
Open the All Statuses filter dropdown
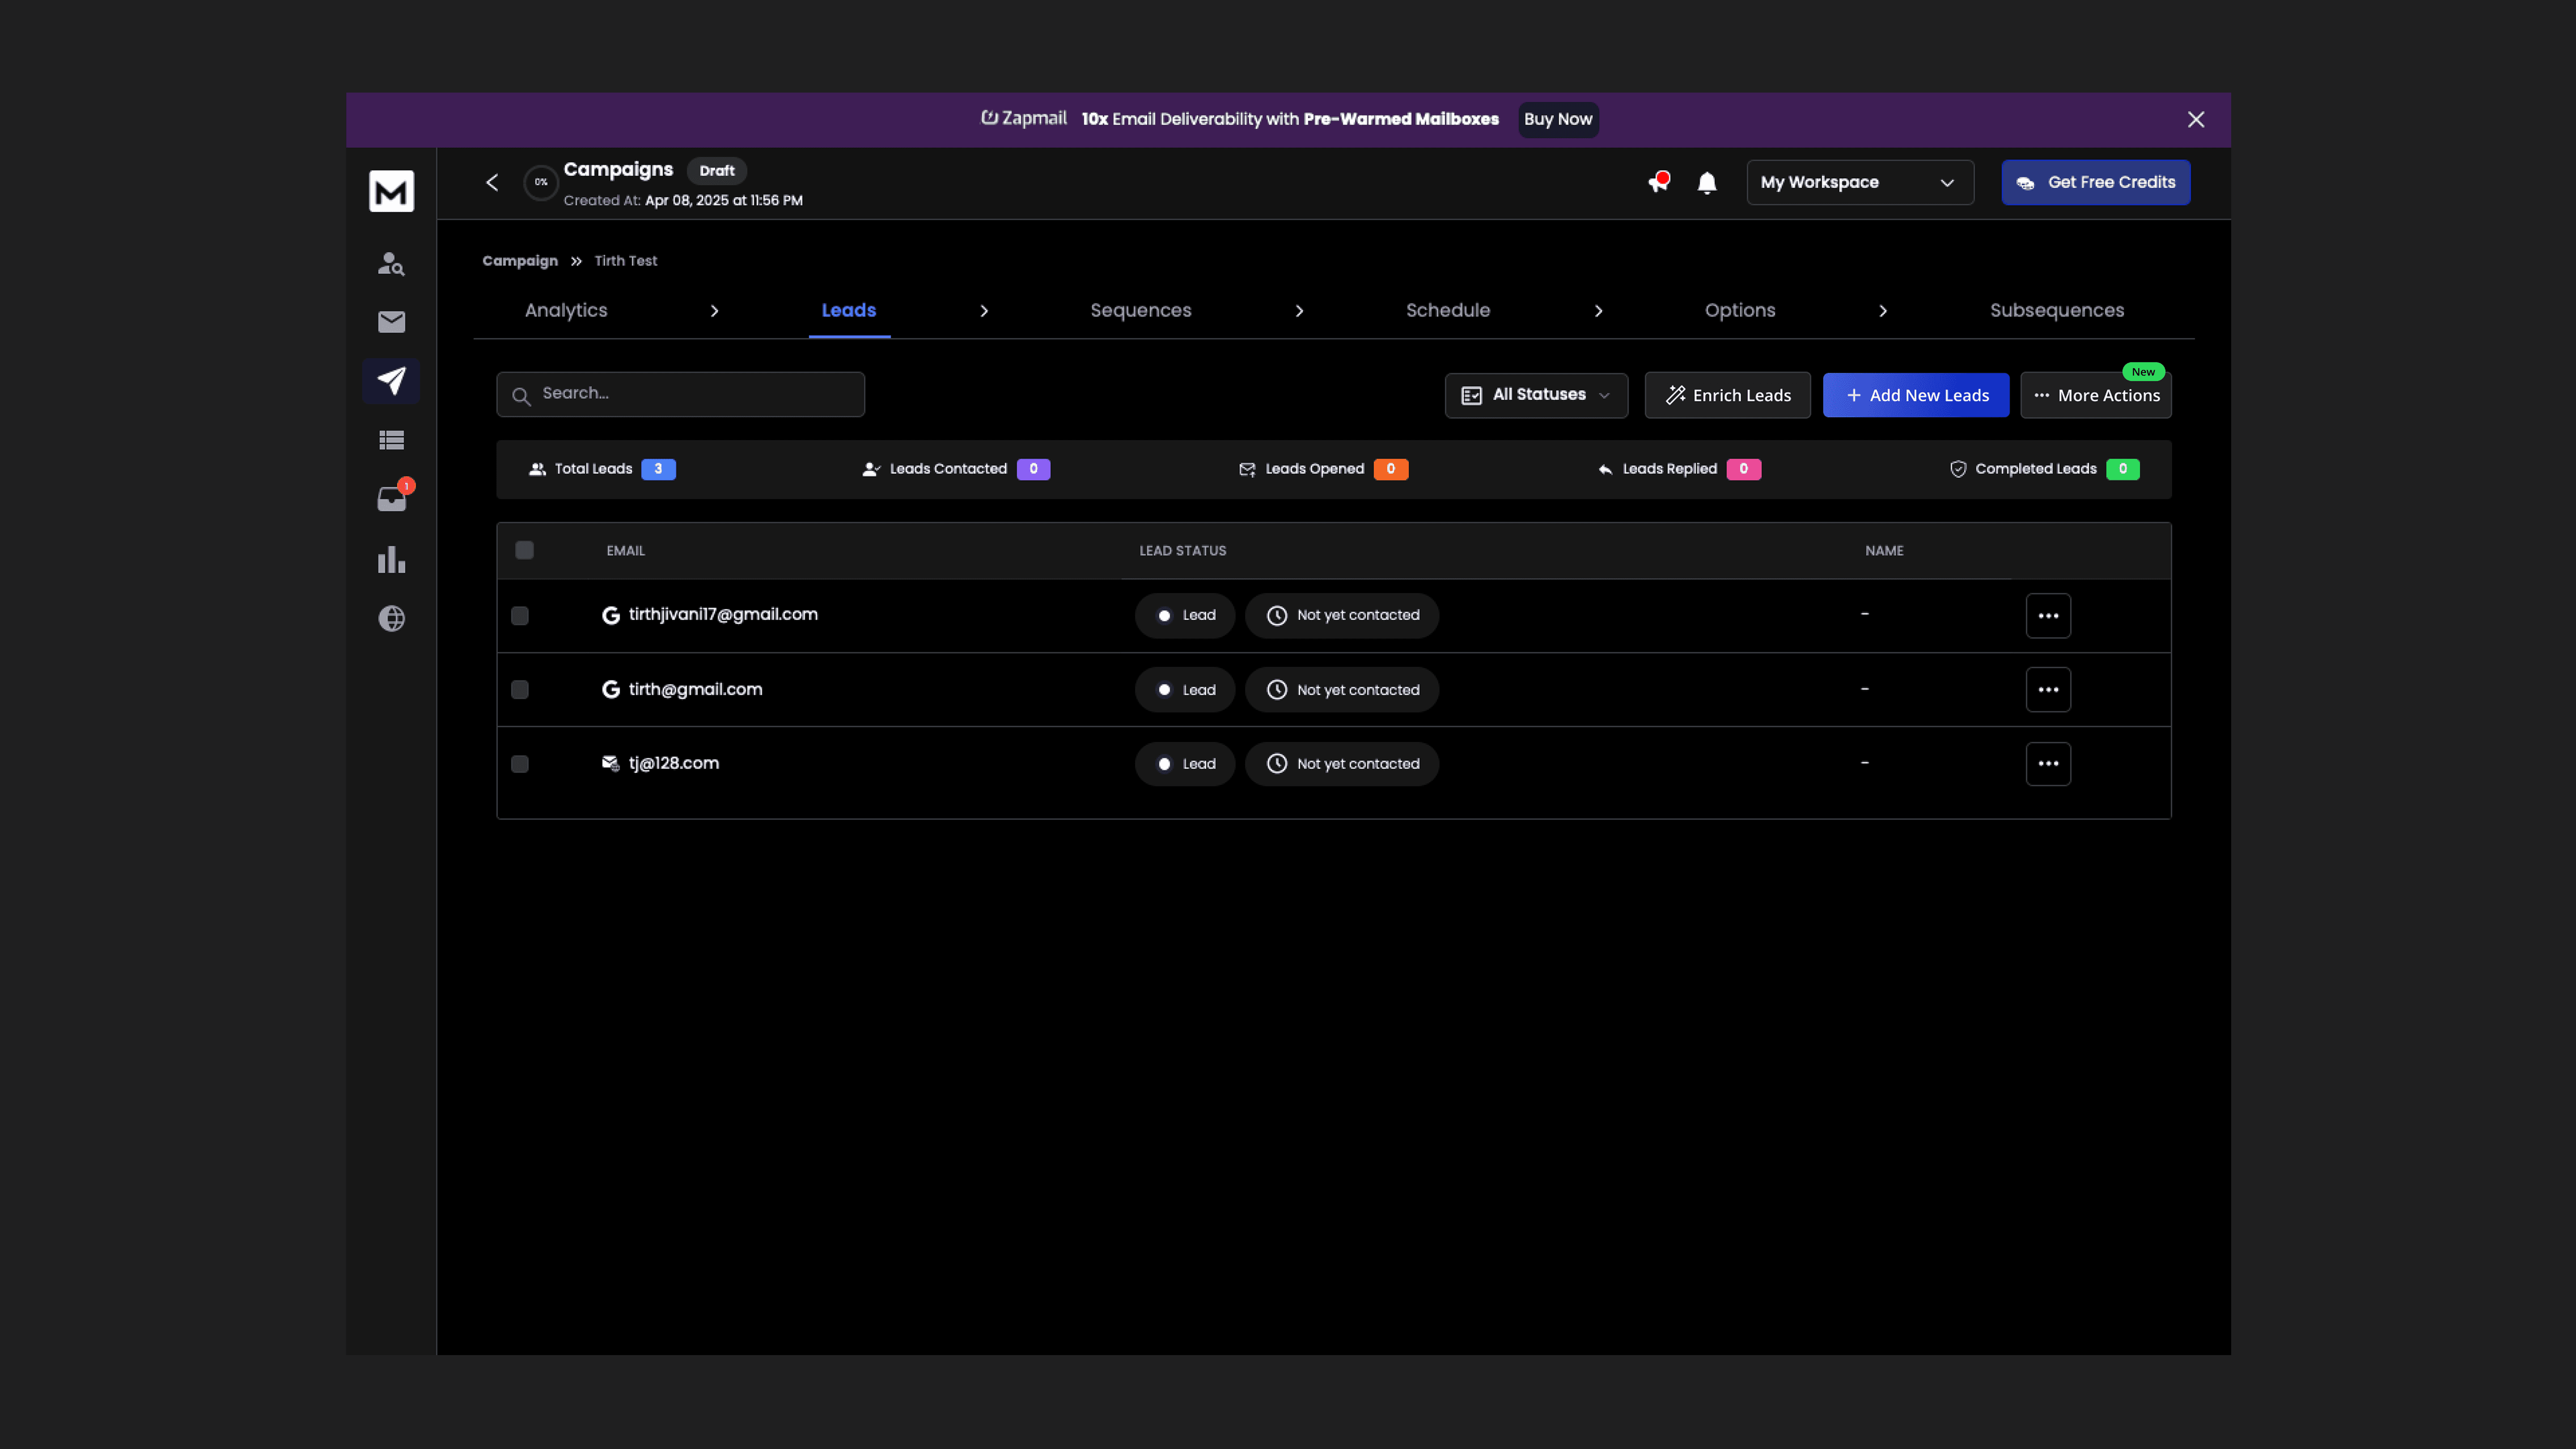click(1536, 395)
